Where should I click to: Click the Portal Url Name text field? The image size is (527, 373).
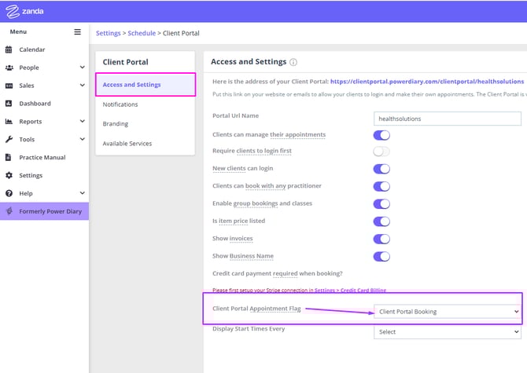click(x=447, y=119)
